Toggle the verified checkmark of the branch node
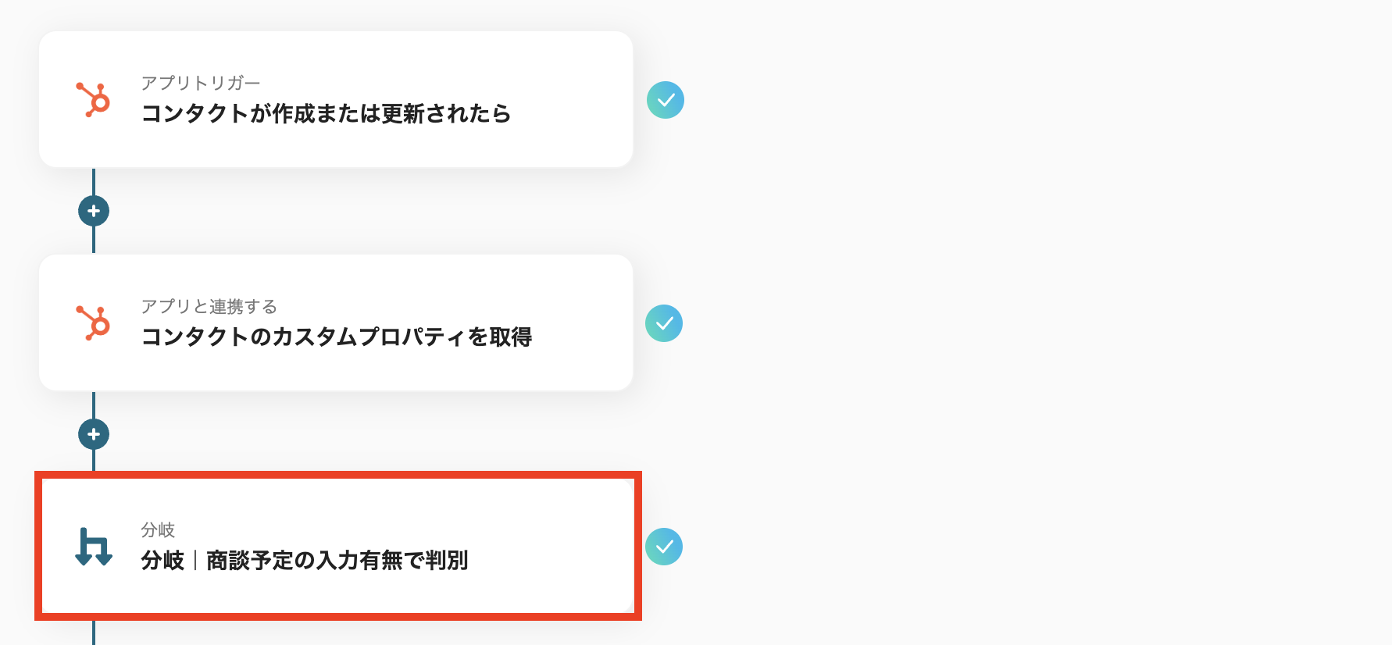 (666, 546)
